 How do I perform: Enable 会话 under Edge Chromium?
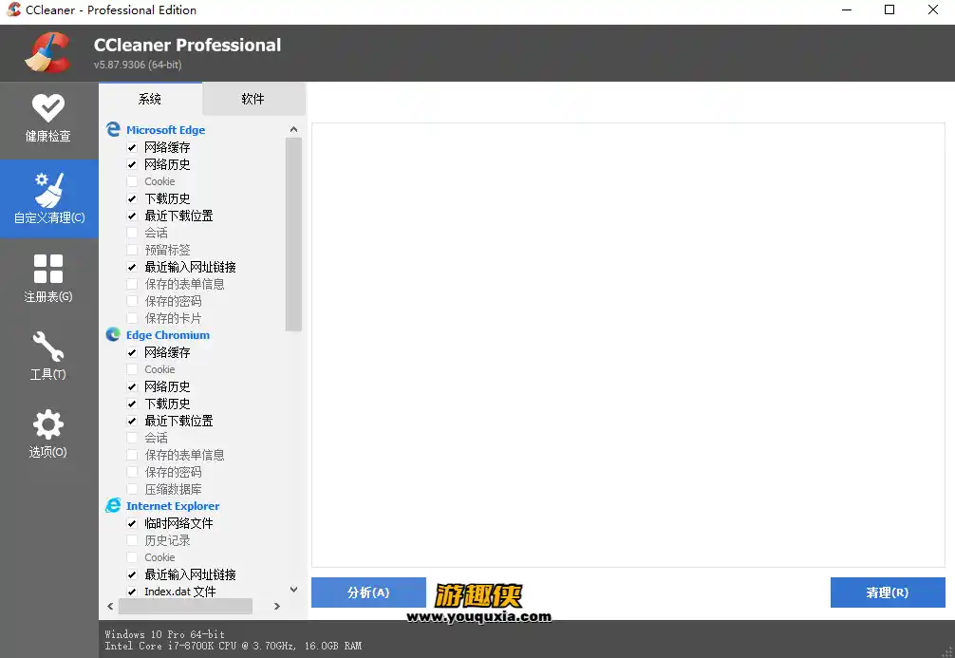tap(132, 438)
